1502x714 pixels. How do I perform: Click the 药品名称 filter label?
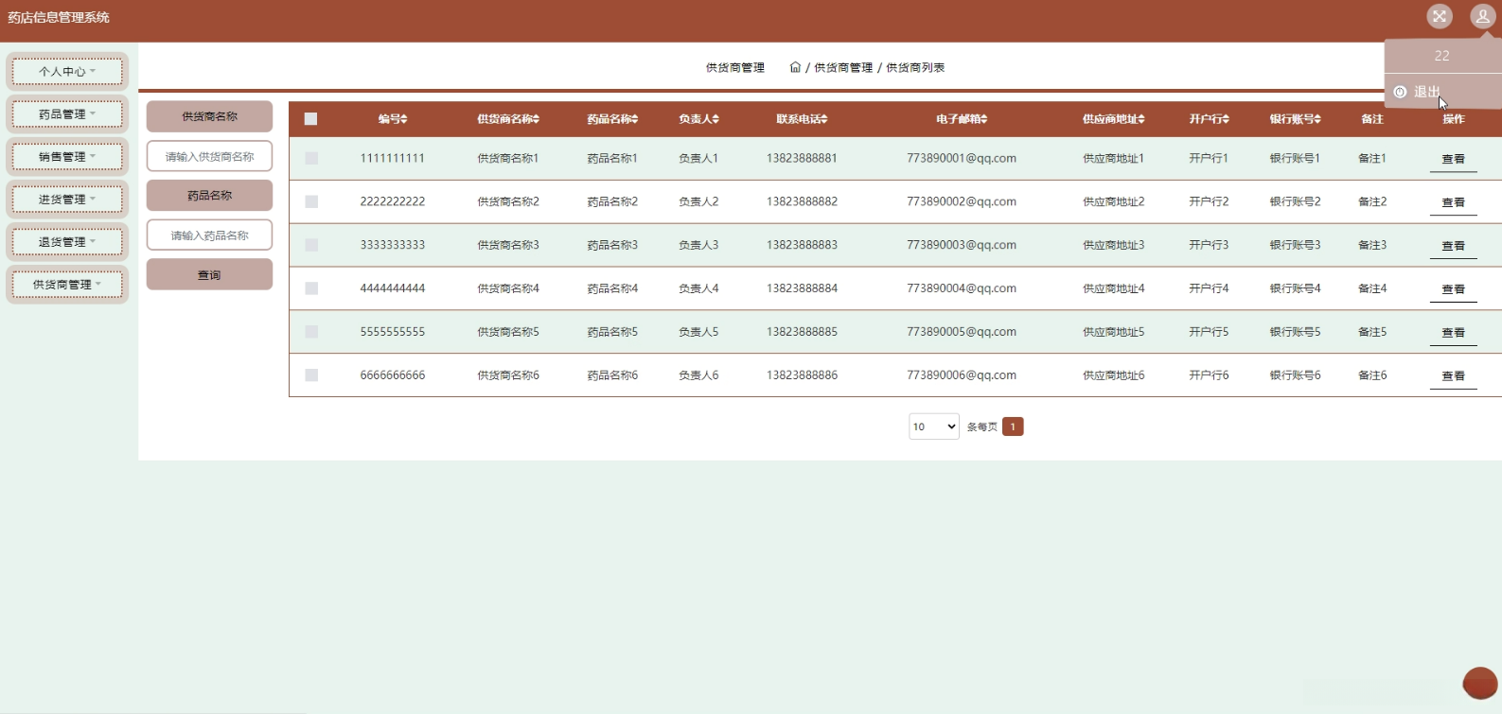click(x=209, y=196)
